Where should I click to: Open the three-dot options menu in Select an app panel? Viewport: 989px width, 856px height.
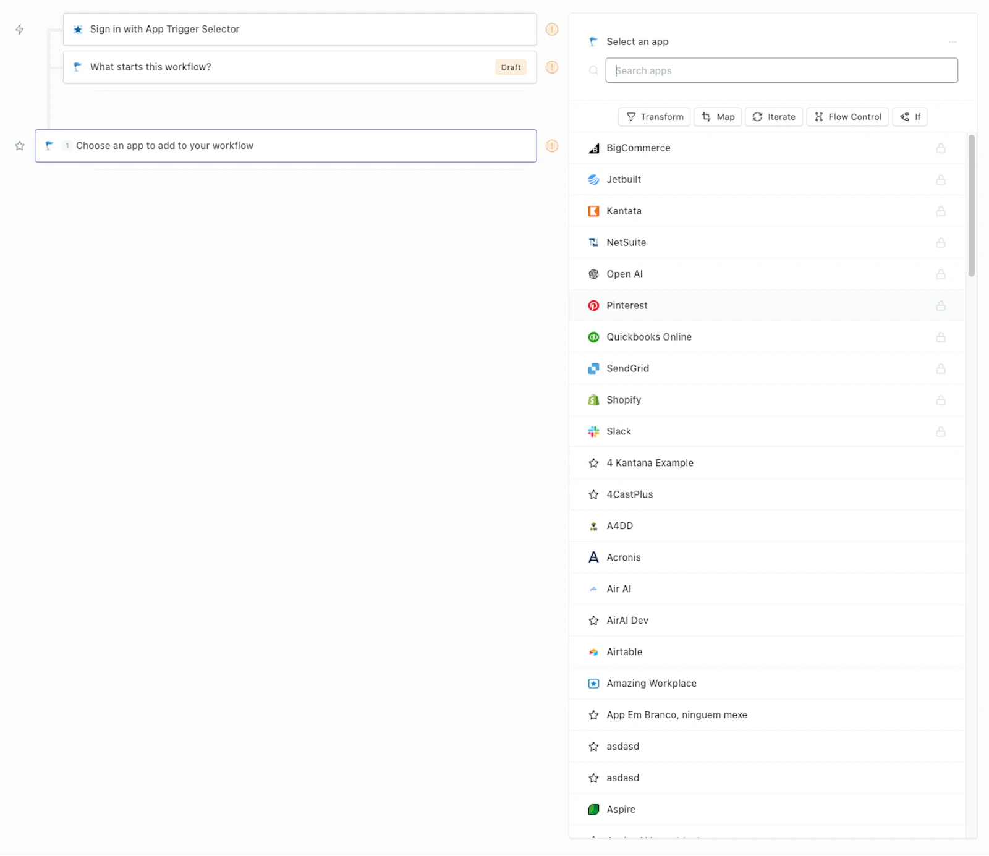(953, 42)
